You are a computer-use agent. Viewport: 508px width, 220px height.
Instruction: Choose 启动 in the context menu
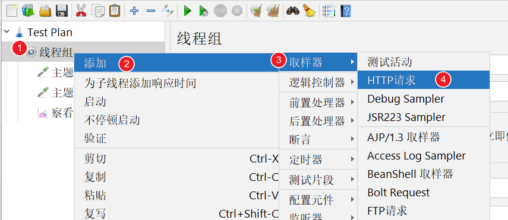176,102
